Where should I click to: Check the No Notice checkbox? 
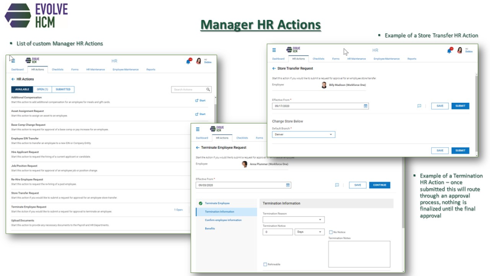[x=331, y=232]
